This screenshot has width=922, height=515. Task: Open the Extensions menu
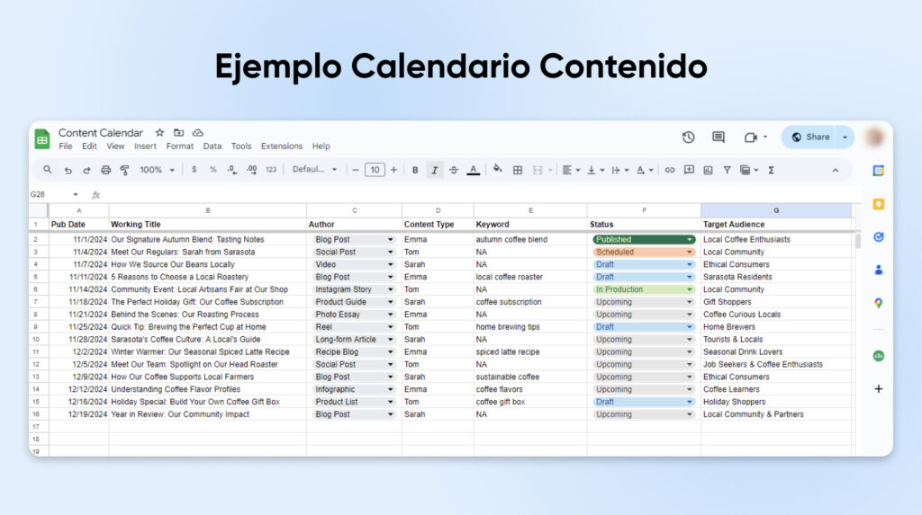pos(282,147)
